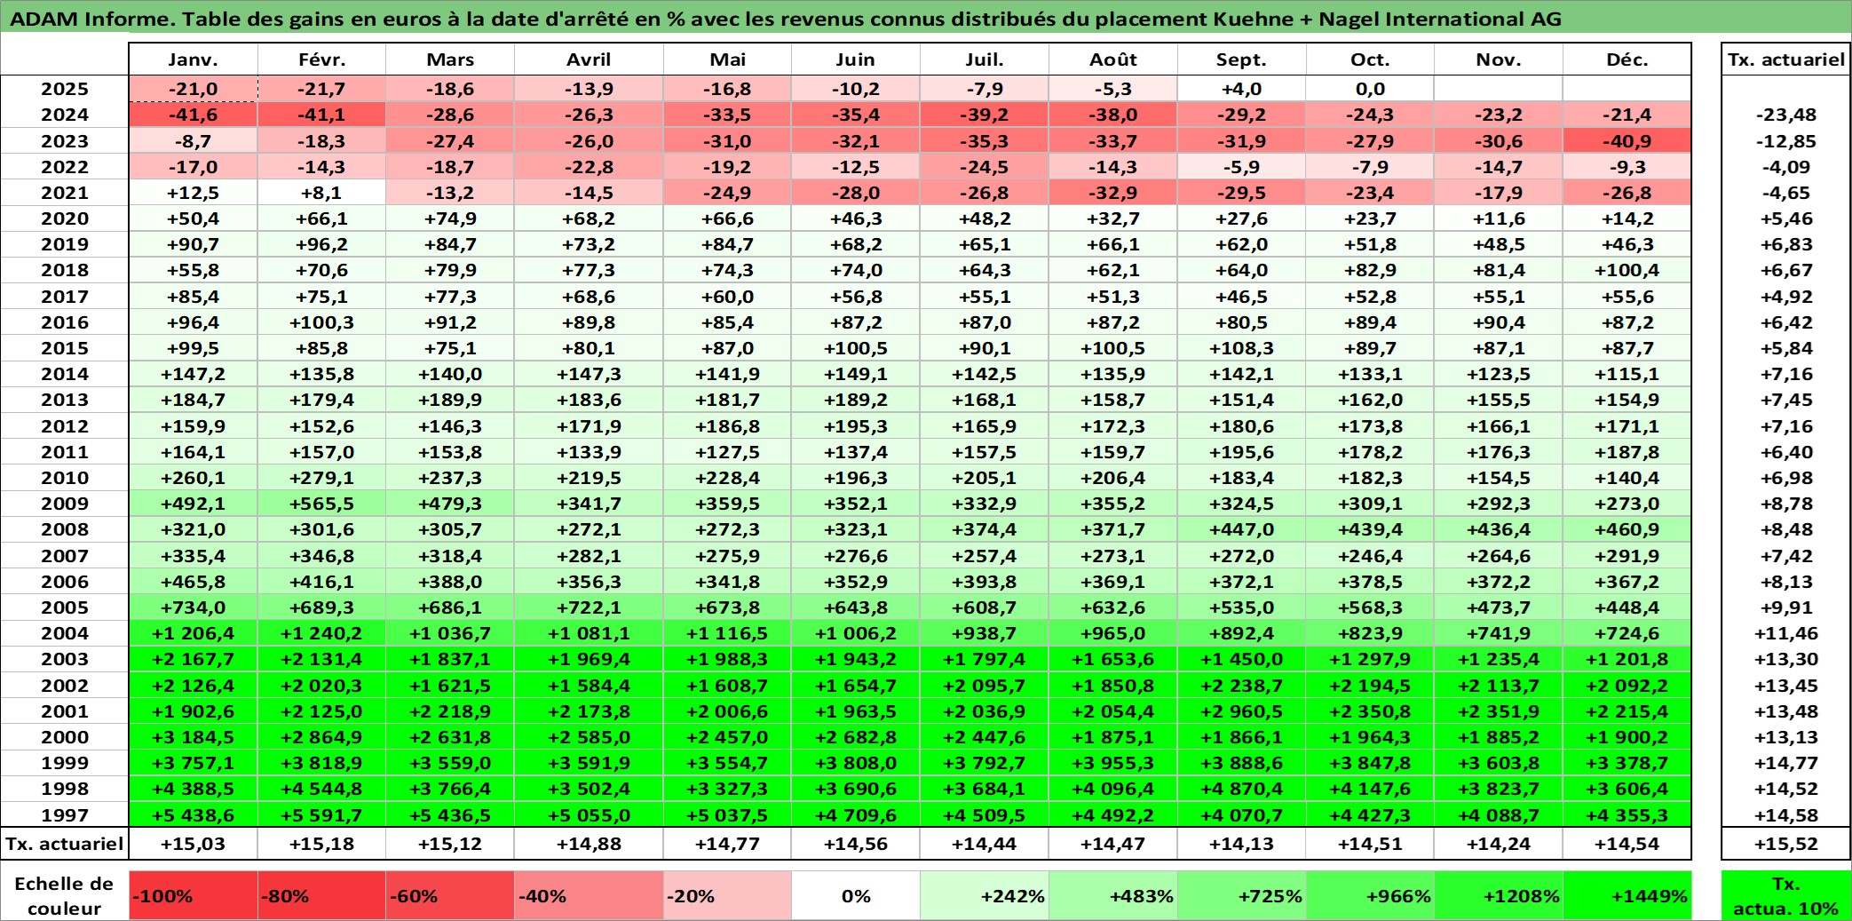
Task: Click the Avril column header
Action: pyautogui.click(x=589, y=60)
